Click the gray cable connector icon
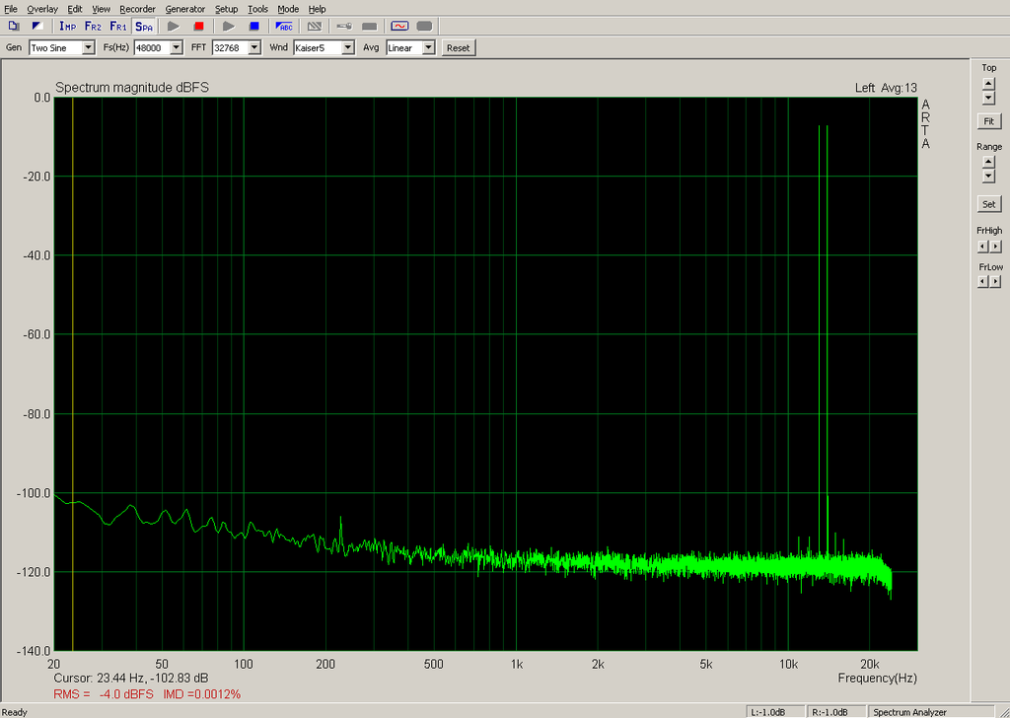 pyautogui.click(x=344, y=27)
